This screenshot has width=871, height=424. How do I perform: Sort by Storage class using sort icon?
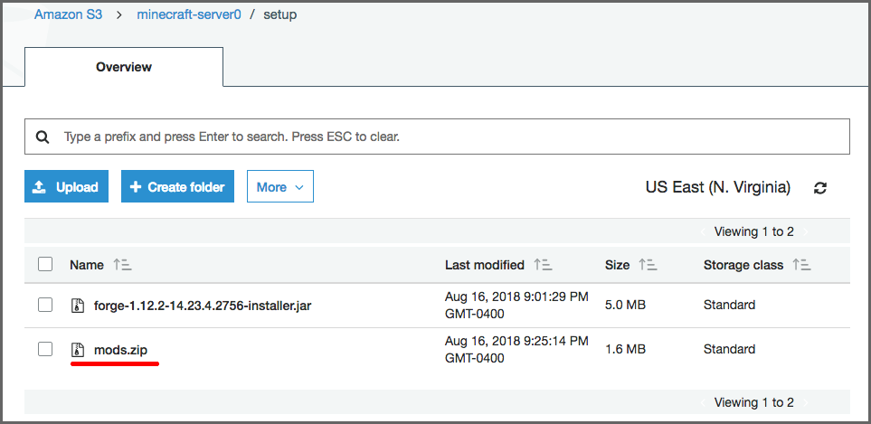[801, 265]
